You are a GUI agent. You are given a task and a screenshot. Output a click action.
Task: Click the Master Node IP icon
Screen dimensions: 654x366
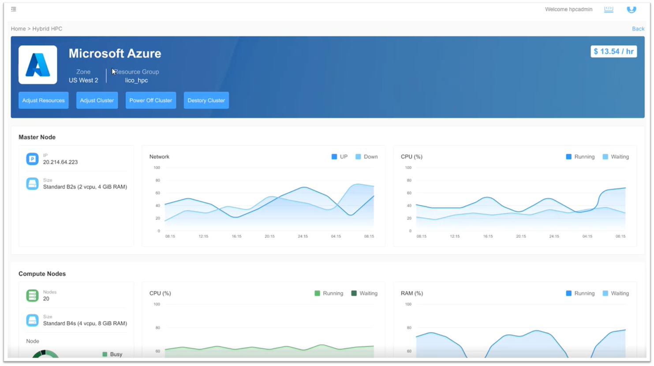[32, 159]
